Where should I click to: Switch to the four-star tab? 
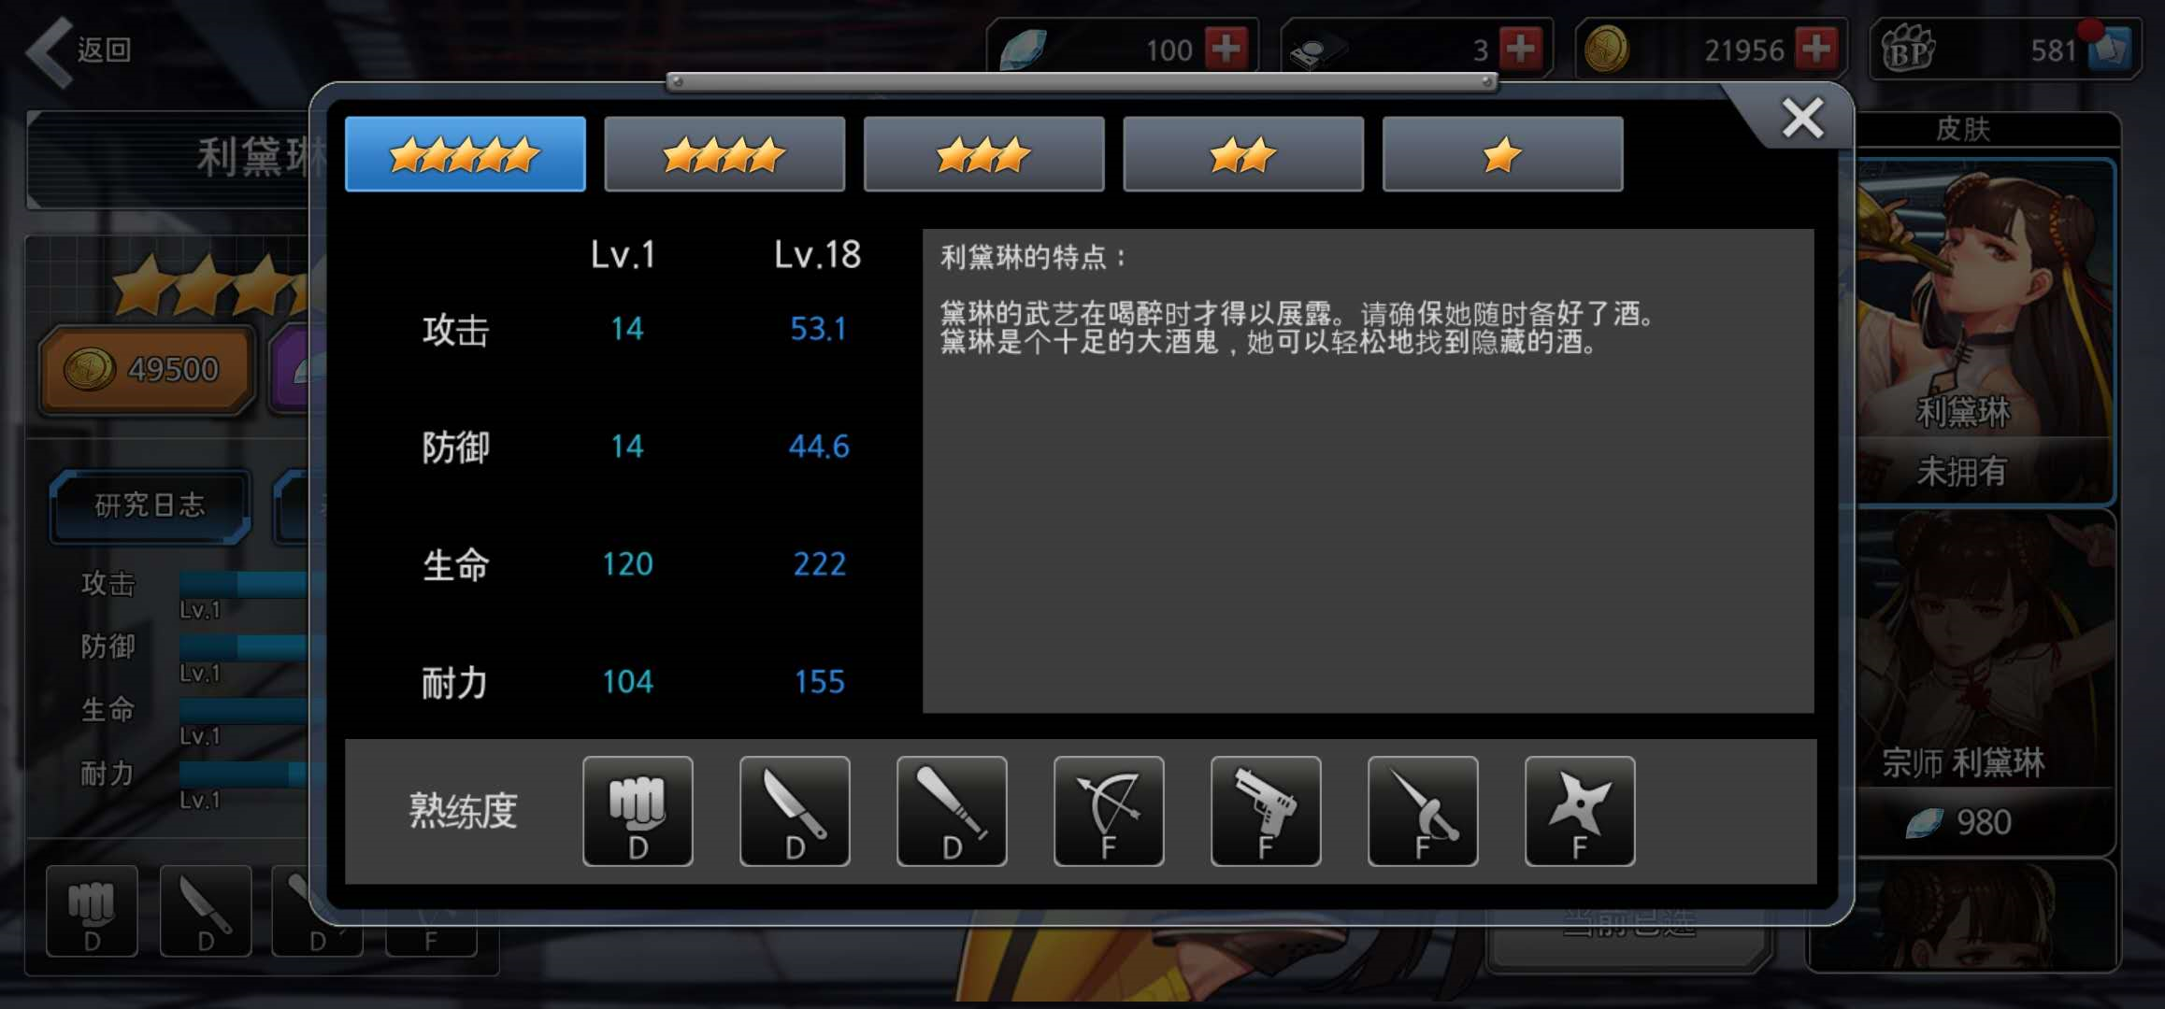pos(724,154)
